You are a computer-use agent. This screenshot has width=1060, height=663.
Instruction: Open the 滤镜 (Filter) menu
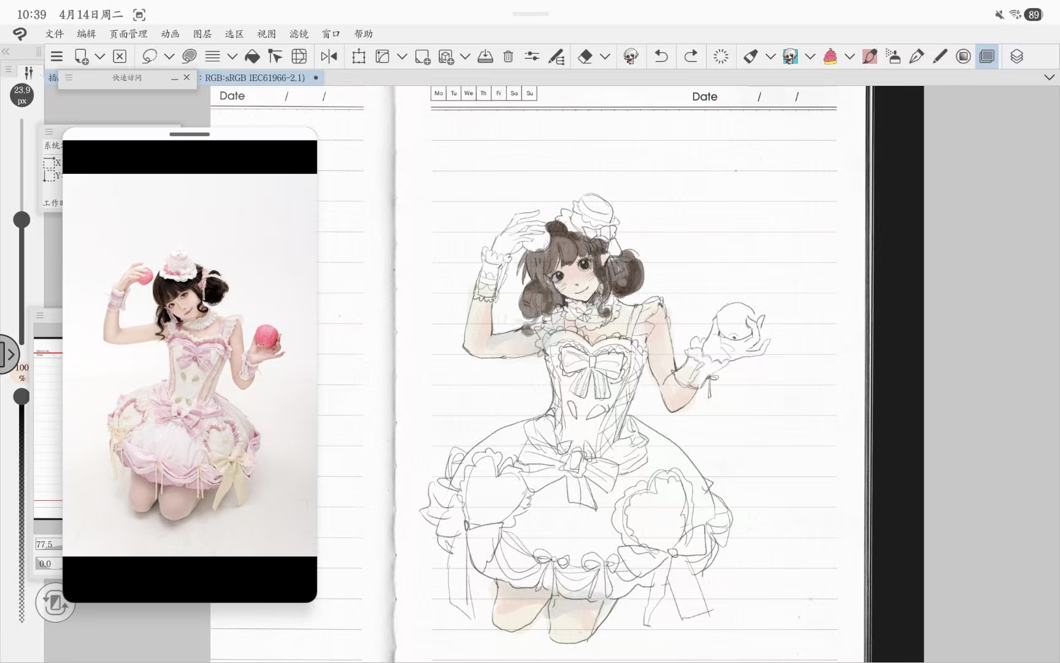(299, 34)
